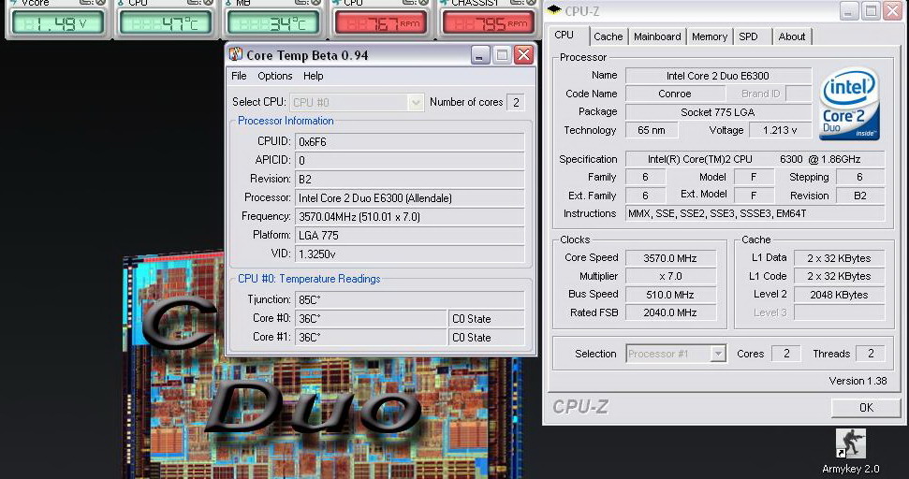Click the Instructions field listing MMX, SSE
The image size is (909, 479).
tap(755, 213)
